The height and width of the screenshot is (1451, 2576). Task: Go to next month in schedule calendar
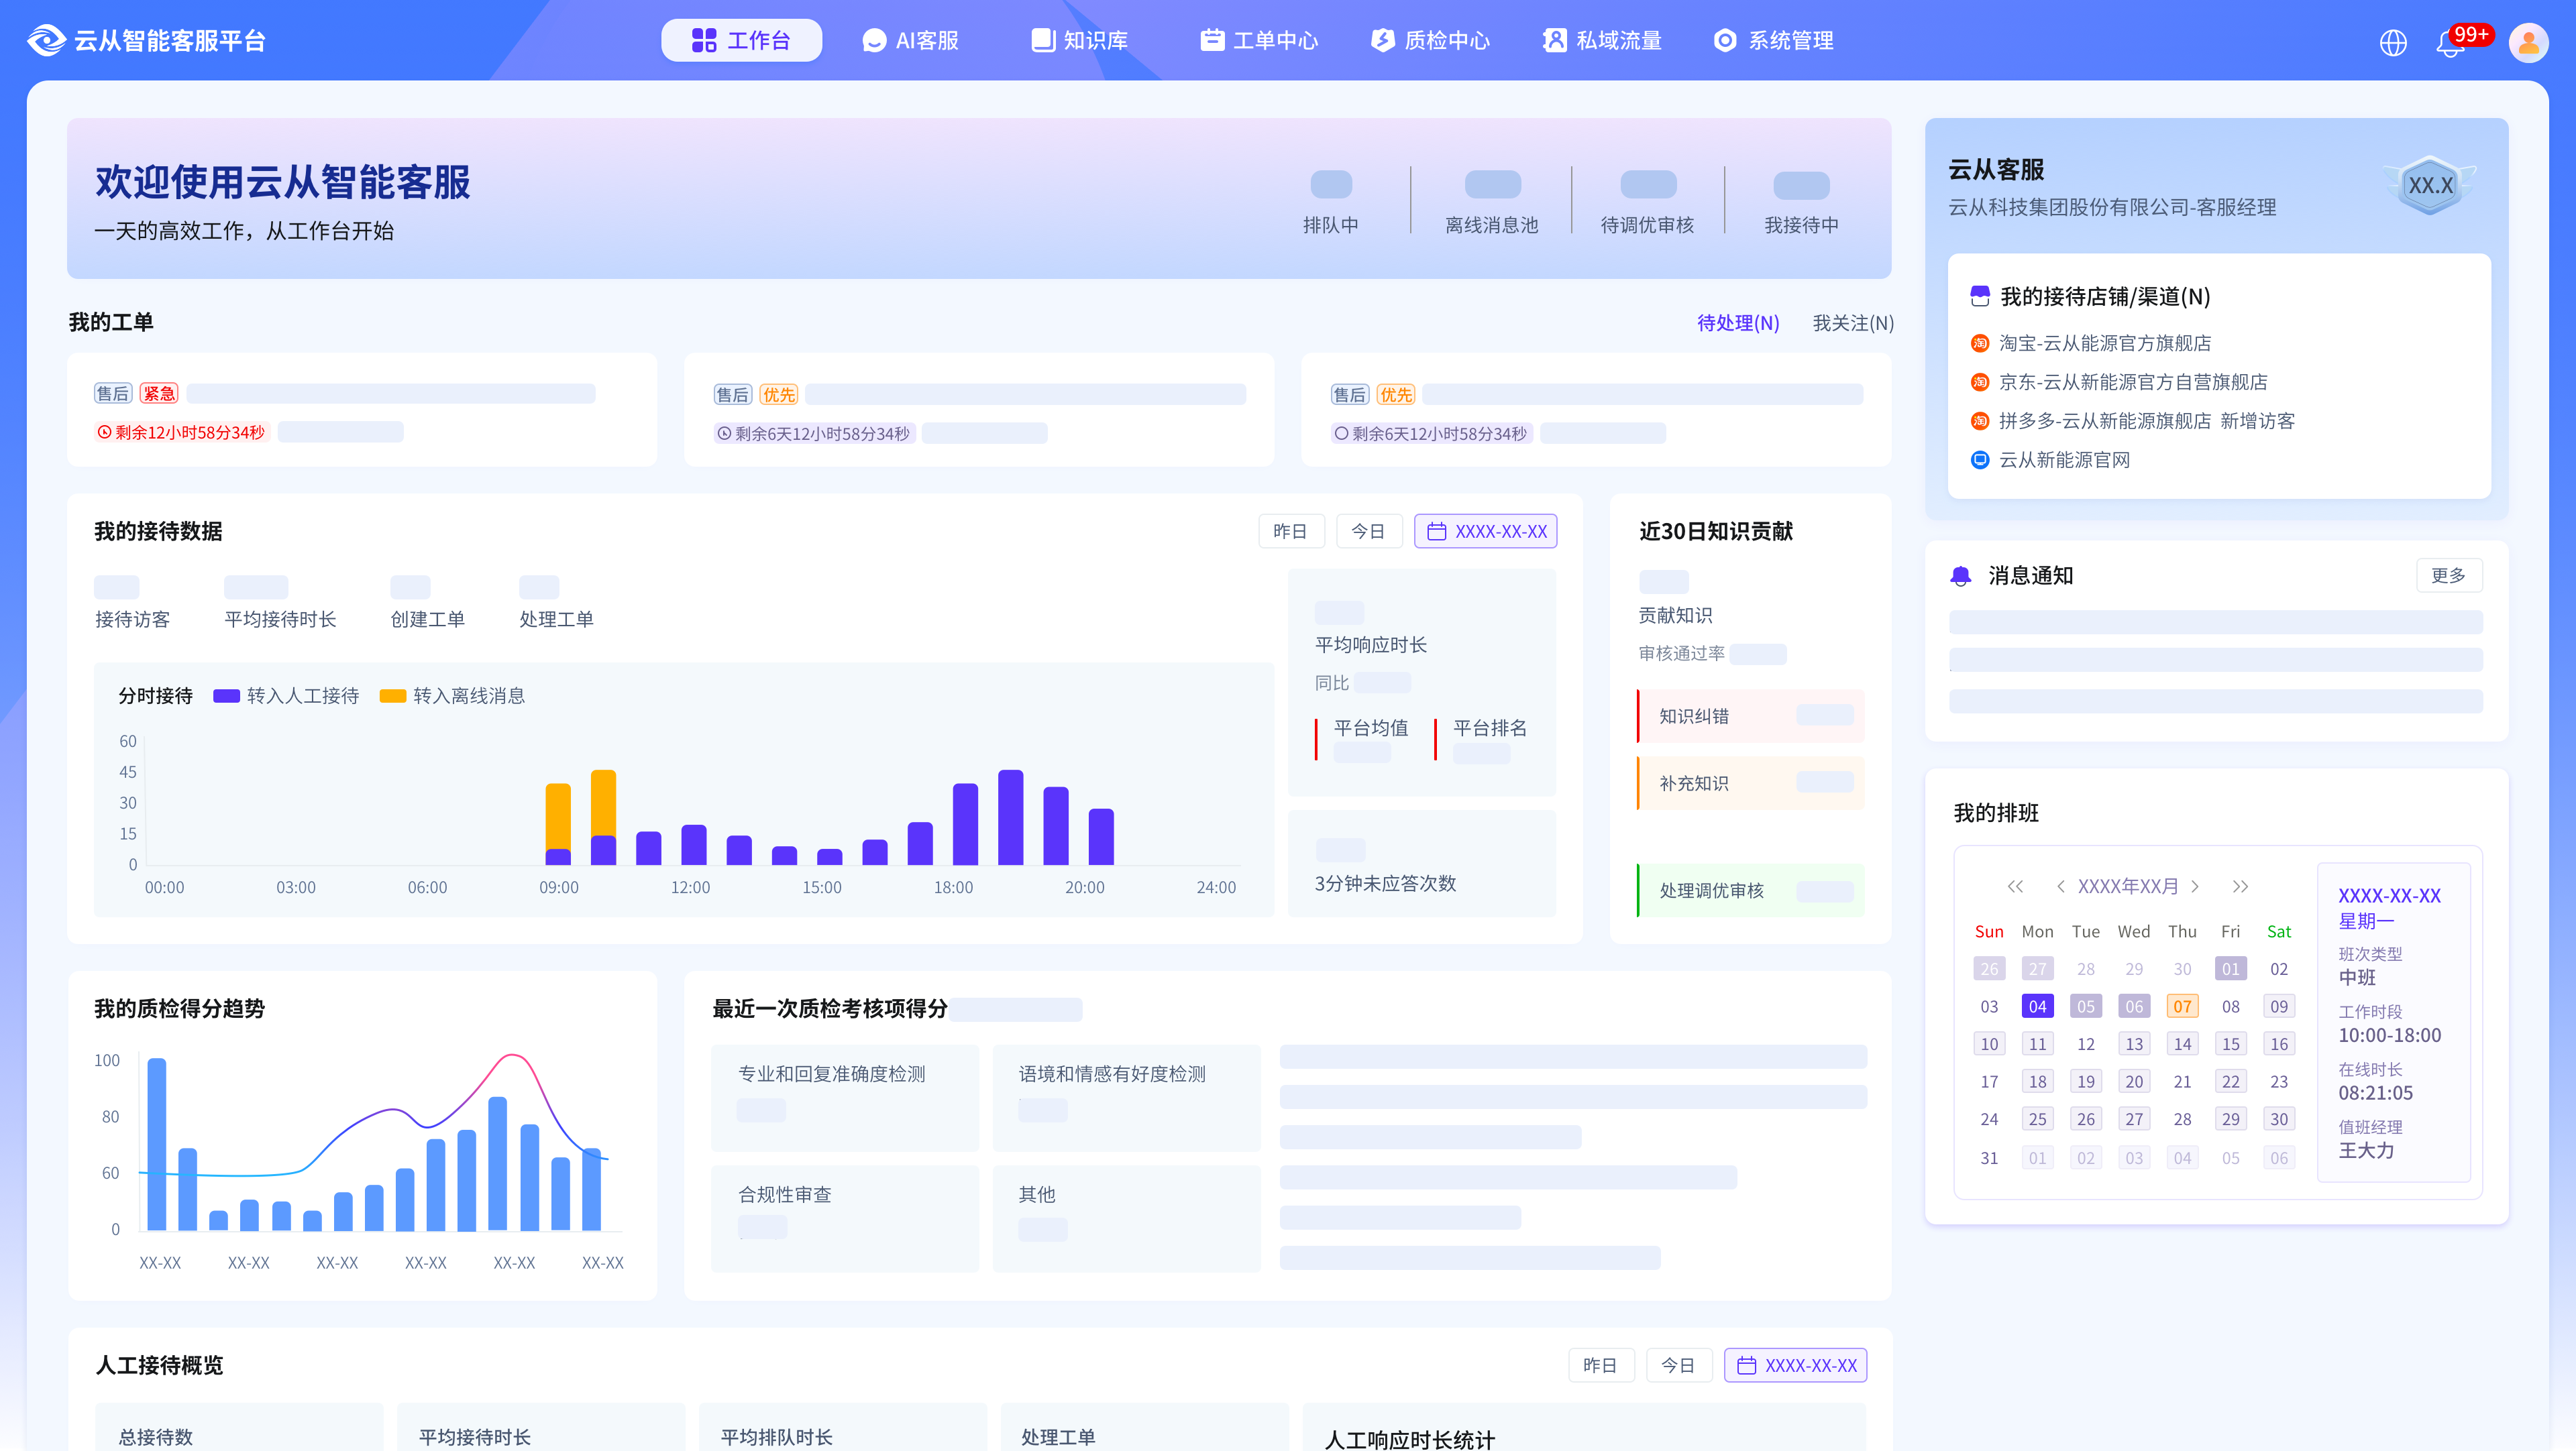[x=2195, y=886]
